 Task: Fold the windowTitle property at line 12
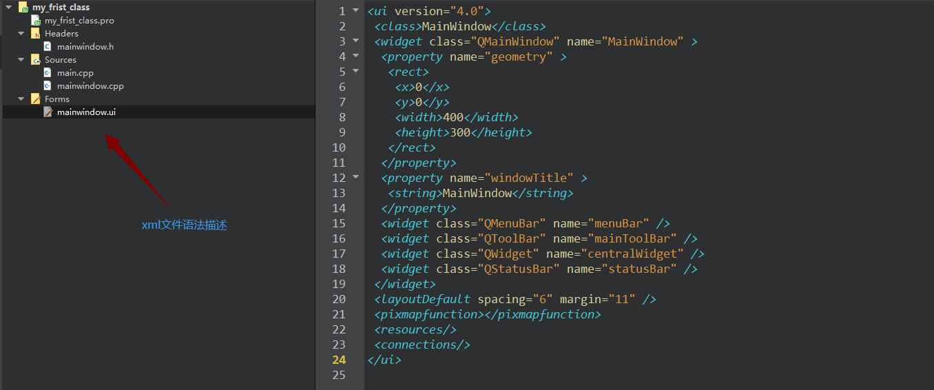pos(355,178)
